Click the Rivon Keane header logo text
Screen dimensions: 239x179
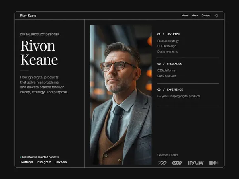click(x=28, y=16)
